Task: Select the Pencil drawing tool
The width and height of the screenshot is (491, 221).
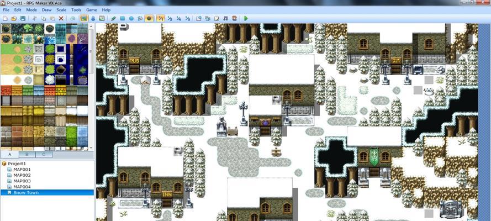Action: click(x=113, y=18)
